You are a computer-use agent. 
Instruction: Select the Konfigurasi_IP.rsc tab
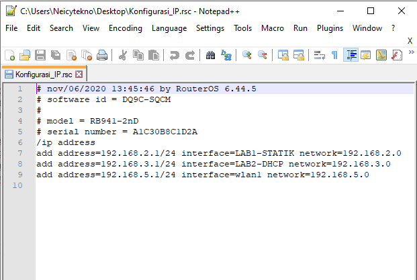pos(44,74)
